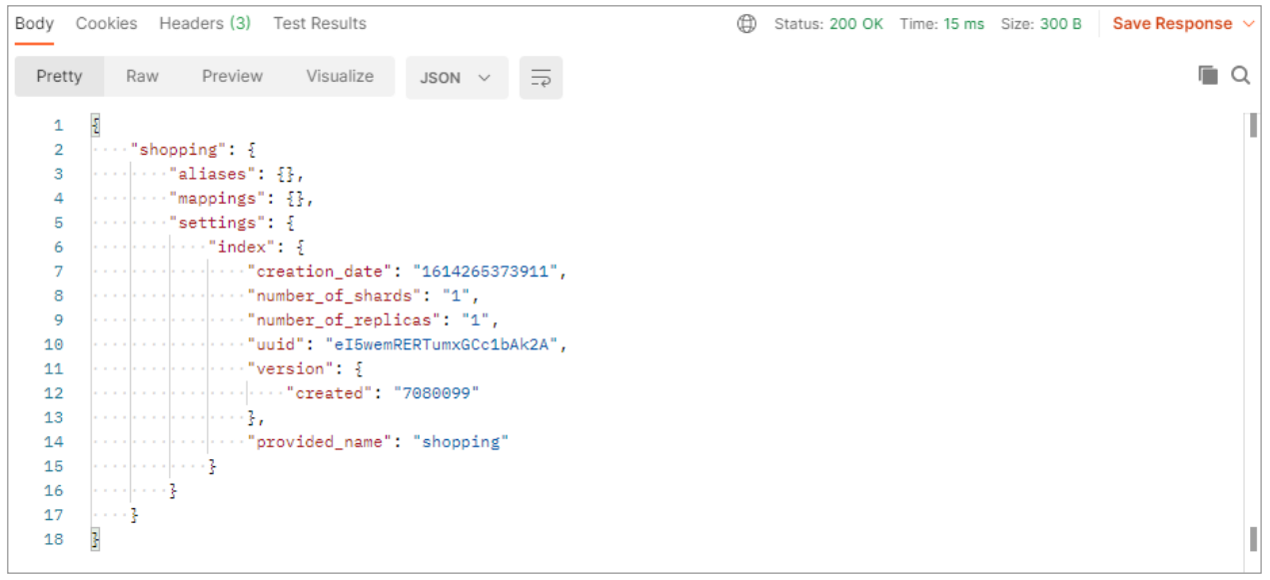Switch to Preview view mode
Screen dimensions: 1270x580
232,77
